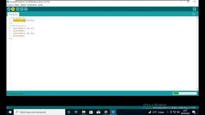This screenshot has width=205, height=115.
Task: Click the editor scrollbar down arrow
Action: point(197,89)
